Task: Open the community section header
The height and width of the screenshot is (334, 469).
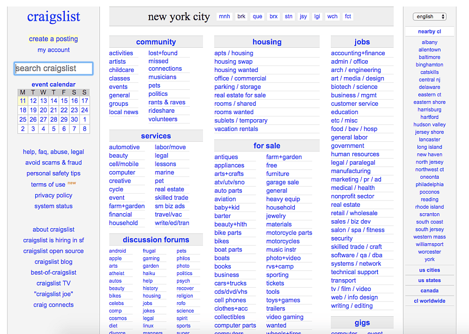Action: point(156,42)
